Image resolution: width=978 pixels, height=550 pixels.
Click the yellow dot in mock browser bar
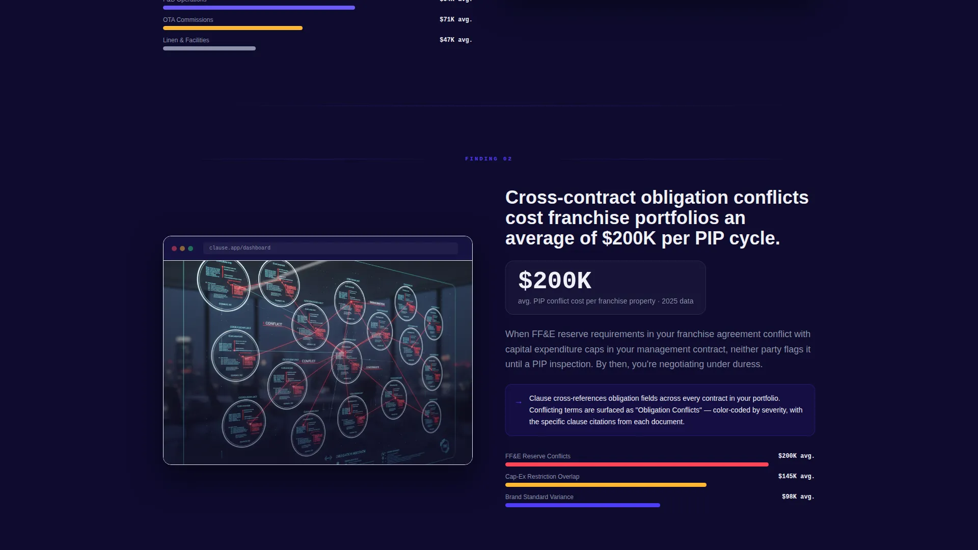(182, 249)
